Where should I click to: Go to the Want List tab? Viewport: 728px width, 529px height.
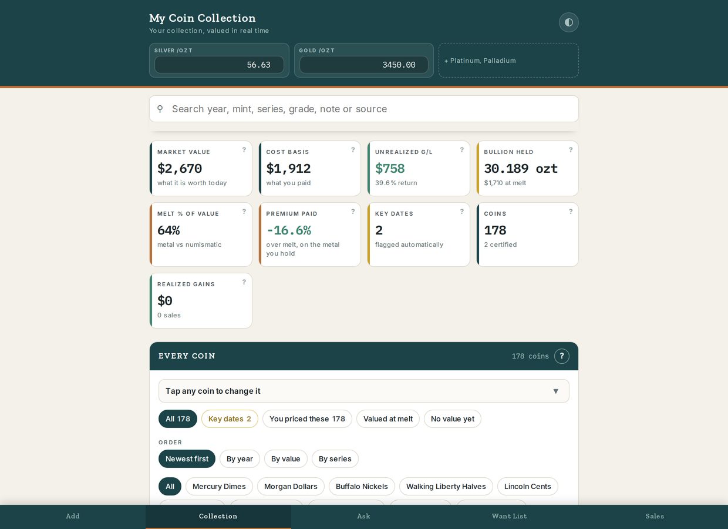point(510,517)
